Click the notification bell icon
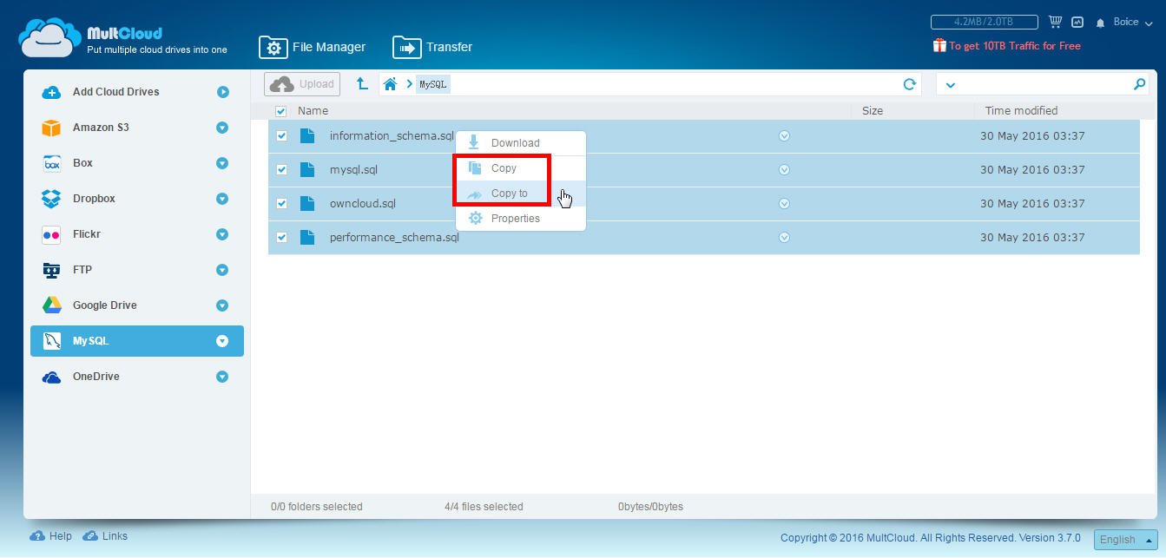This screenshot has height=558, width=1166. coord(1100,23)
